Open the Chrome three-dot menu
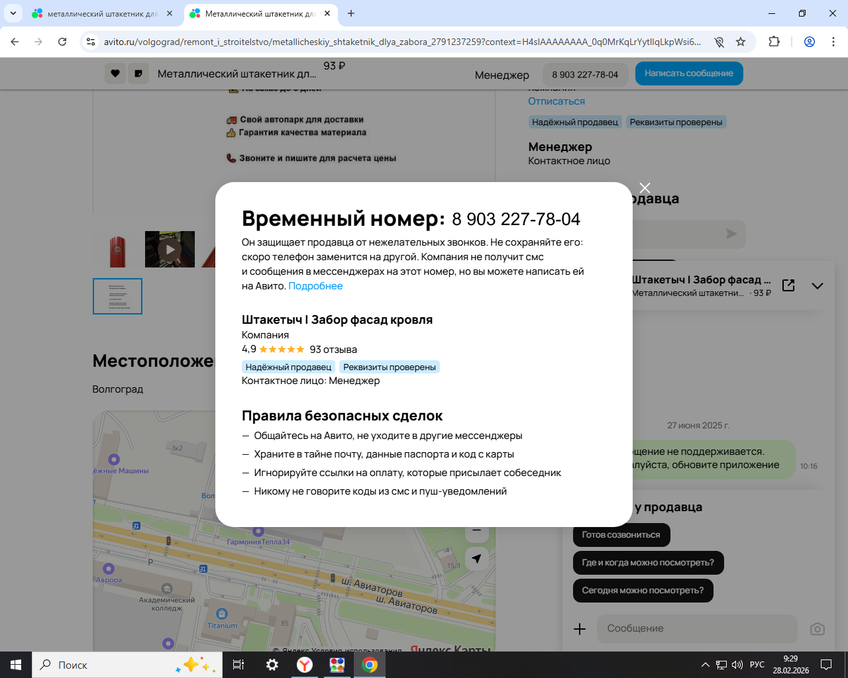The height and width of the screenshot is (678, 848). coord(833,42)
